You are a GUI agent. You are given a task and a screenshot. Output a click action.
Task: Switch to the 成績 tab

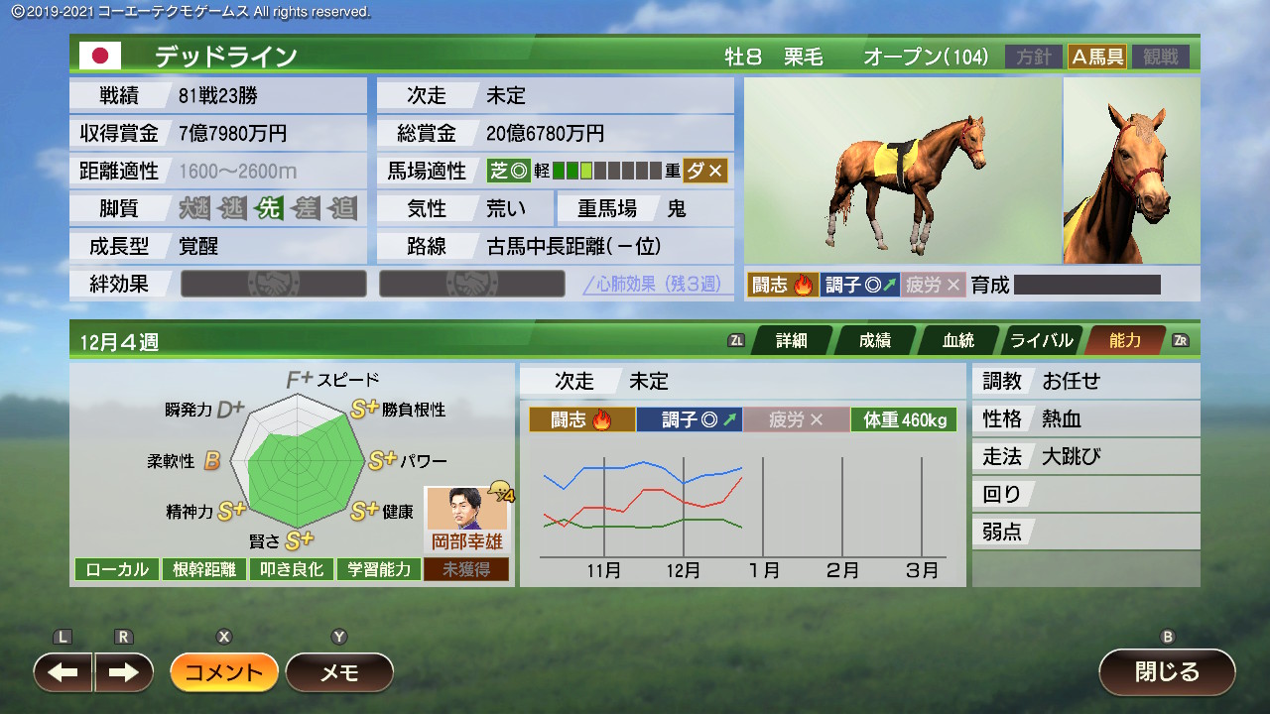pyautogui.click(x=874, y=340)
